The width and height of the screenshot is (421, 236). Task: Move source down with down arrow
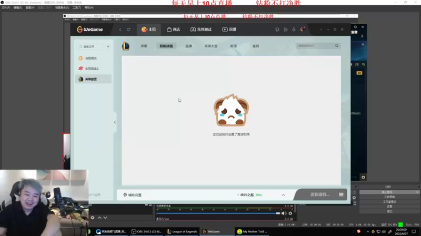(x=105, y=218)
